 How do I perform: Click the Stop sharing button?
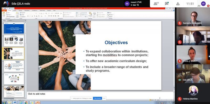[97, 98]
